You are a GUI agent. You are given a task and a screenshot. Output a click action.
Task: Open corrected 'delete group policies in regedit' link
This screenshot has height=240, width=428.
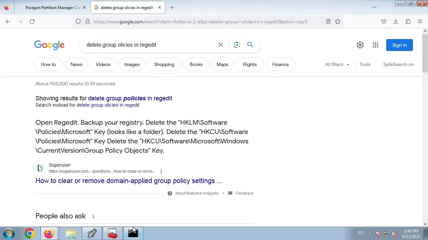point(130,98)
